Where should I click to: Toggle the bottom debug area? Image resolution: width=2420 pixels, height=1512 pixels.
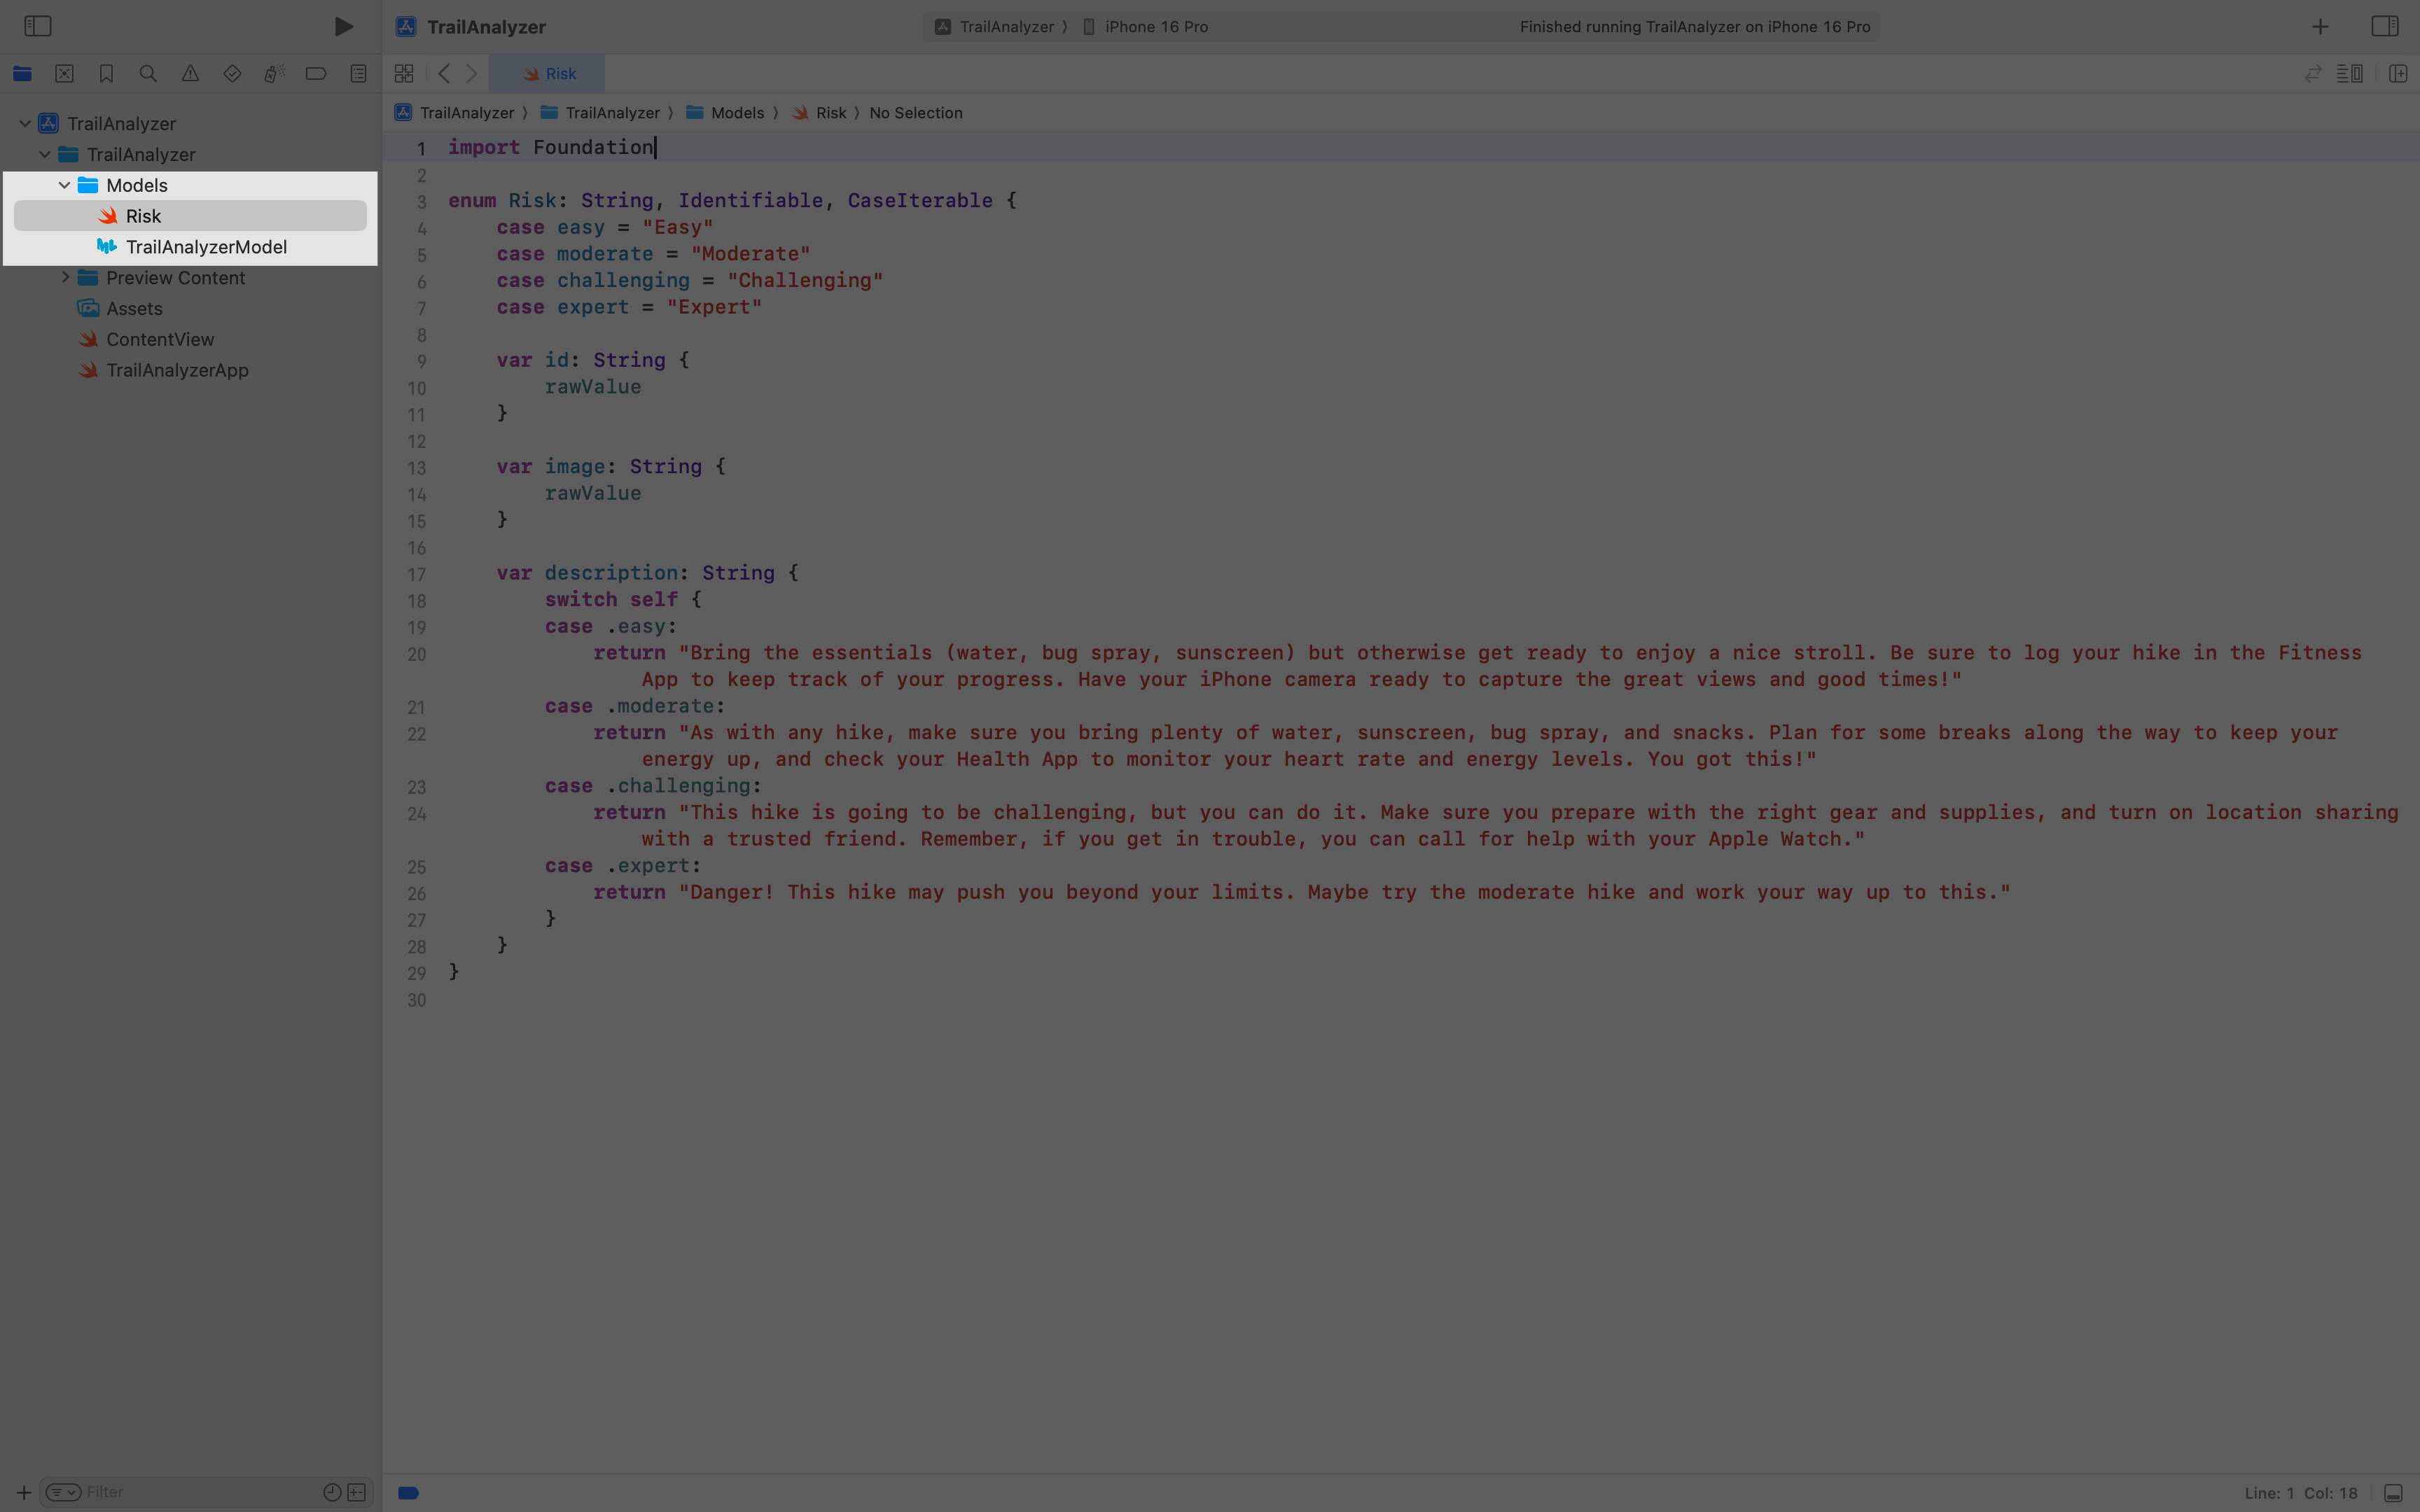(x=2392, y=1493)
